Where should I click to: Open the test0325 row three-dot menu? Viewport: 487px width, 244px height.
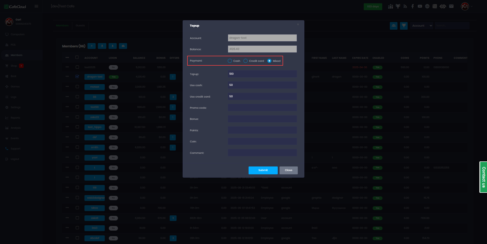tap(67, 67)
